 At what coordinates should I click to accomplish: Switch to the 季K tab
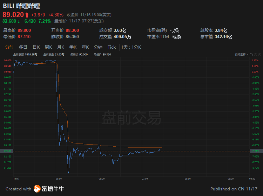pyautogui.click(x=73, y=47)
